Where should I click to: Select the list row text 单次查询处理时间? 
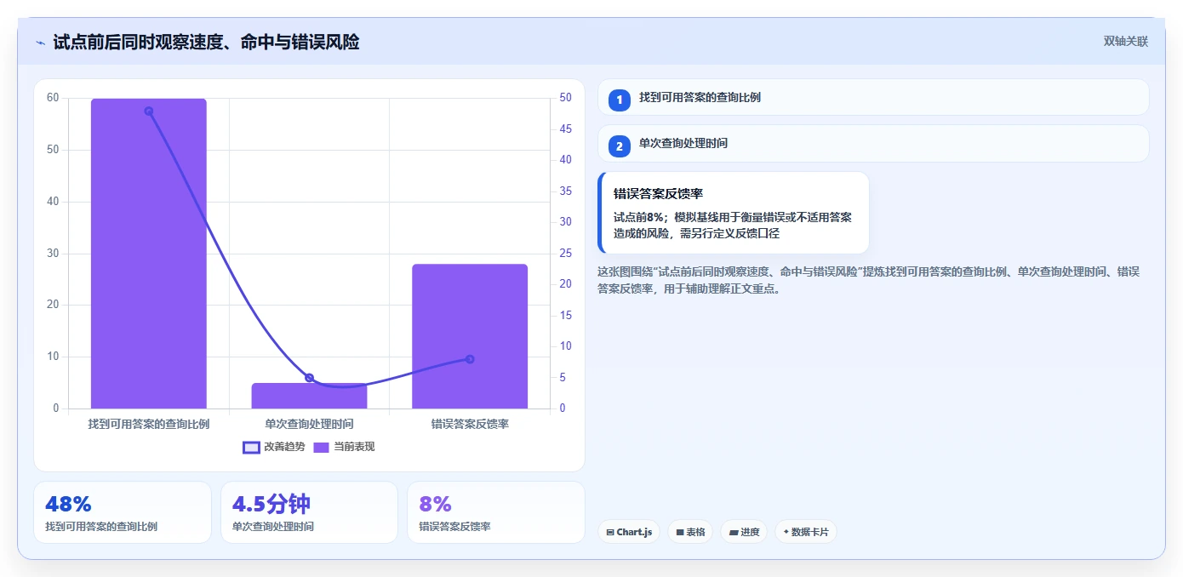(x=683, y=143)
